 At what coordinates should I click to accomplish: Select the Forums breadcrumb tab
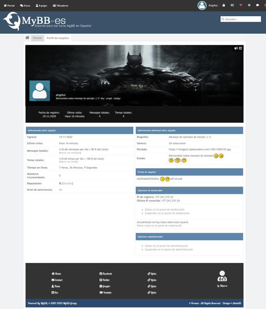coord(38,38)
